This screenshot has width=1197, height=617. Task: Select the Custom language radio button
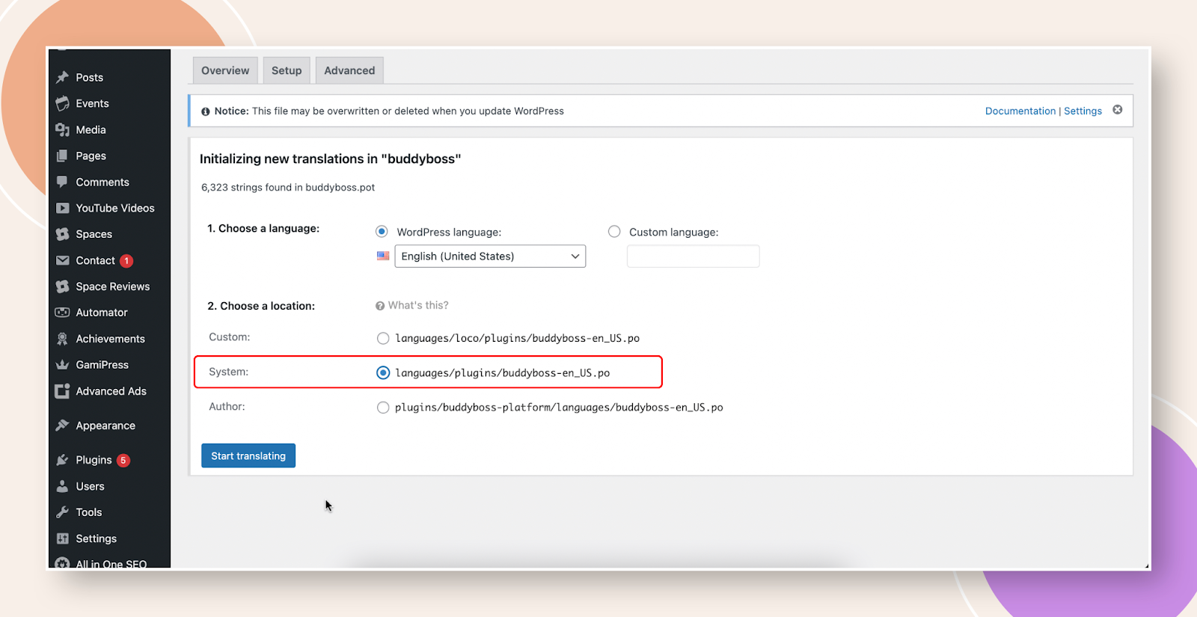614,231
